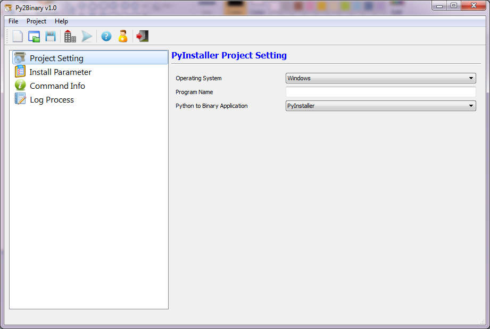Open the Project menu
The height and width of the screenshot is (329, 490).
pyautogui.click(x=36, y=21)
